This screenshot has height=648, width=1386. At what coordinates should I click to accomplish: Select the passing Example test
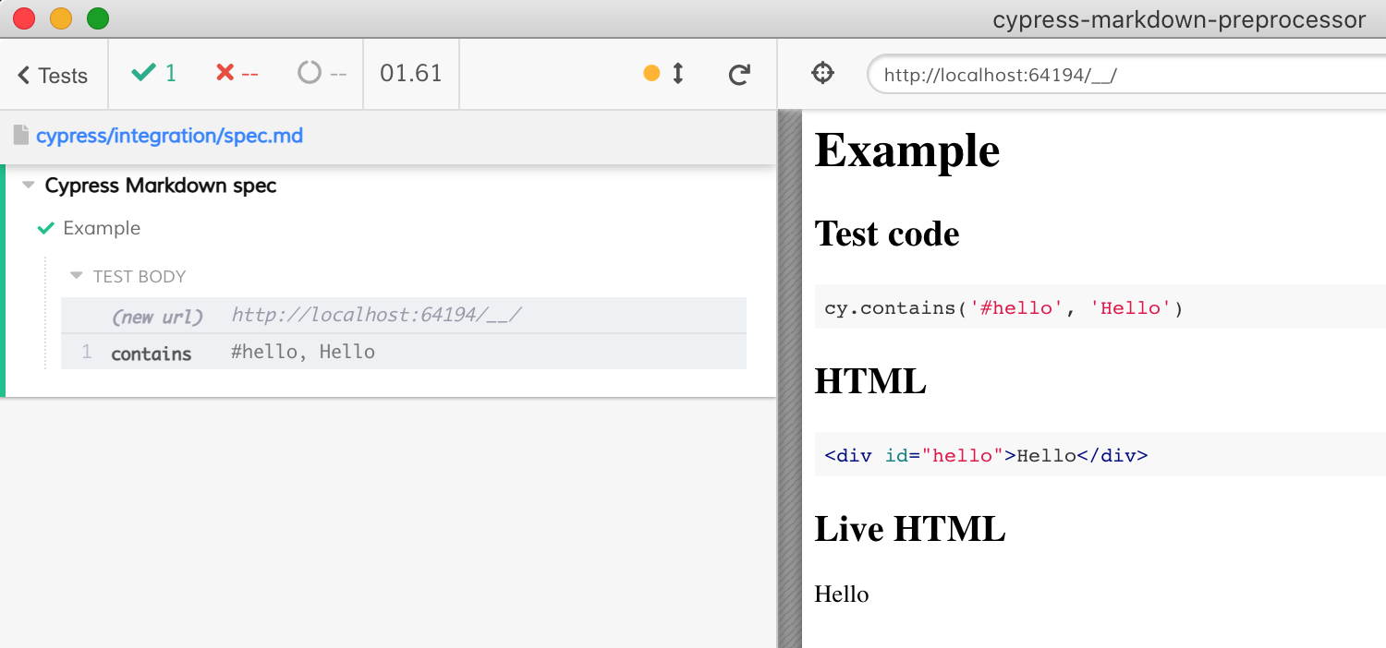102,228
